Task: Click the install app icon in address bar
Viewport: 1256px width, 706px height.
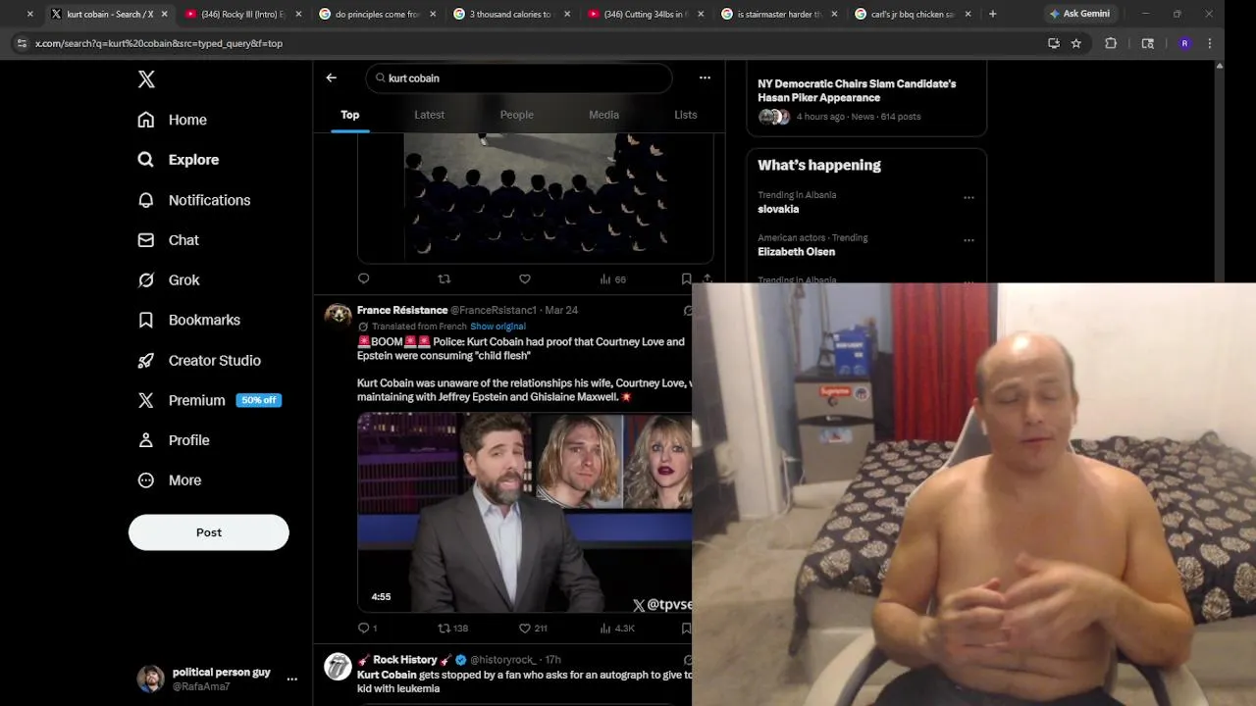Action: pyautogui.click(x=1054, y=43)
